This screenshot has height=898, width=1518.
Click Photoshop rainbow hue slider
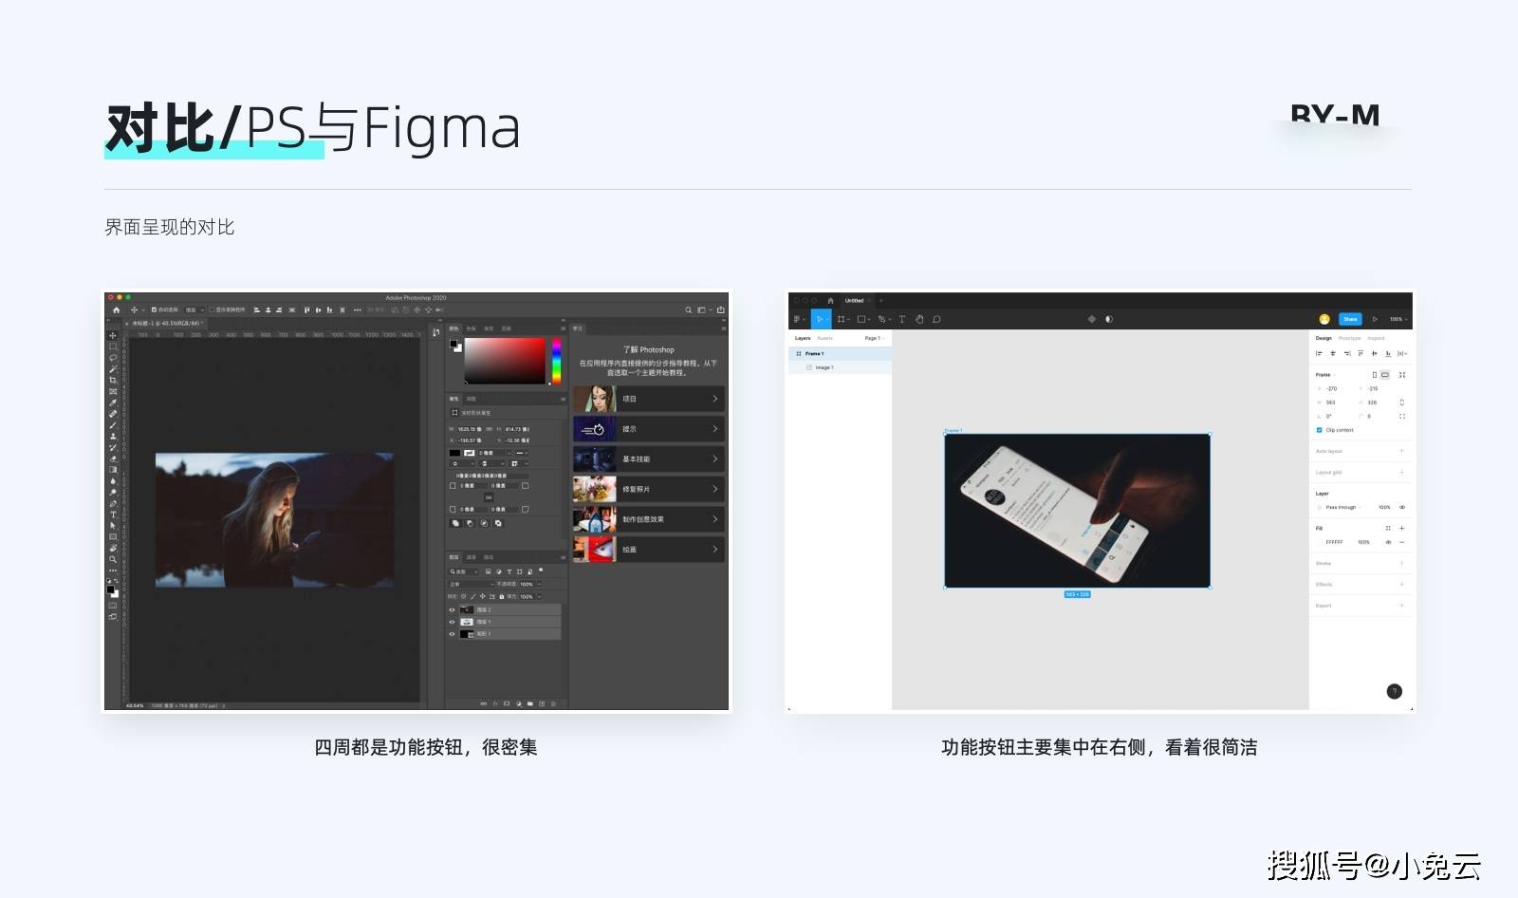[556, 362]
